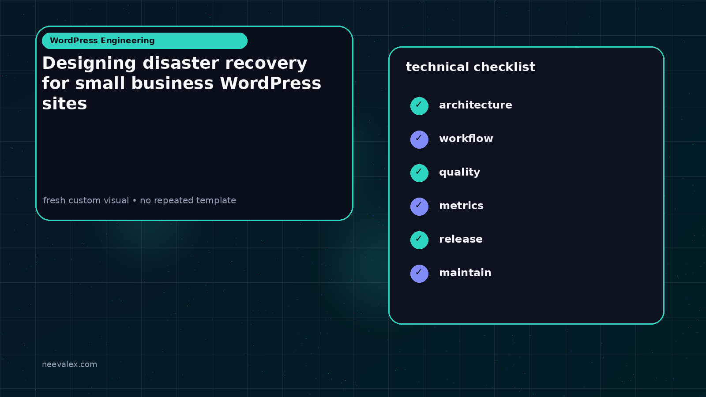Click the "architecture" checklist label
Viewport: 706px width, 397px height.
click(x=476, y=105)
